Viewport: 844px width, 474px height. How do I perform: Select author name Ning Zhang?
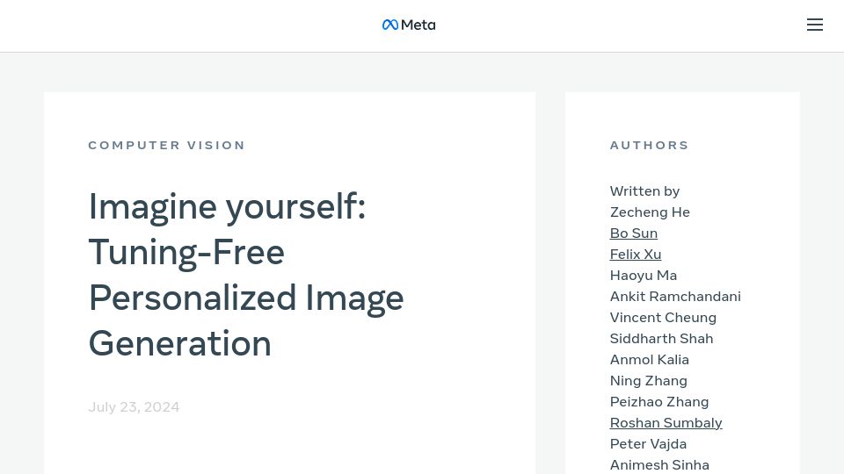(649, 380)
